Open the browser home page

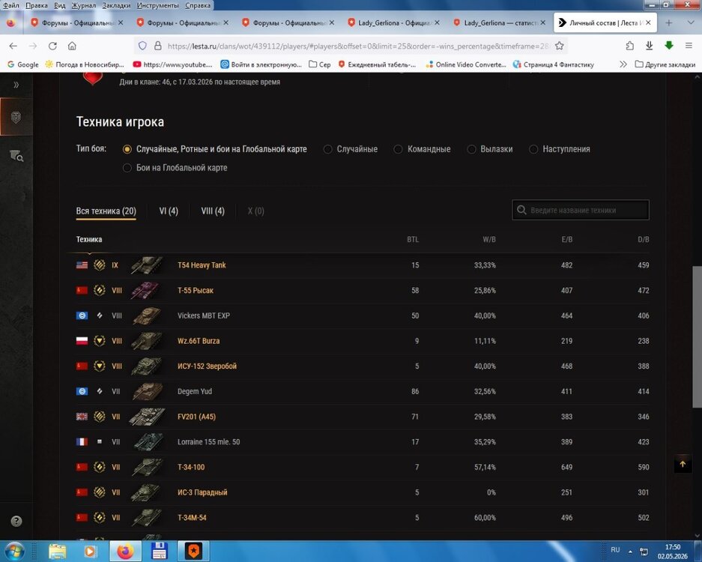point(72,46)
